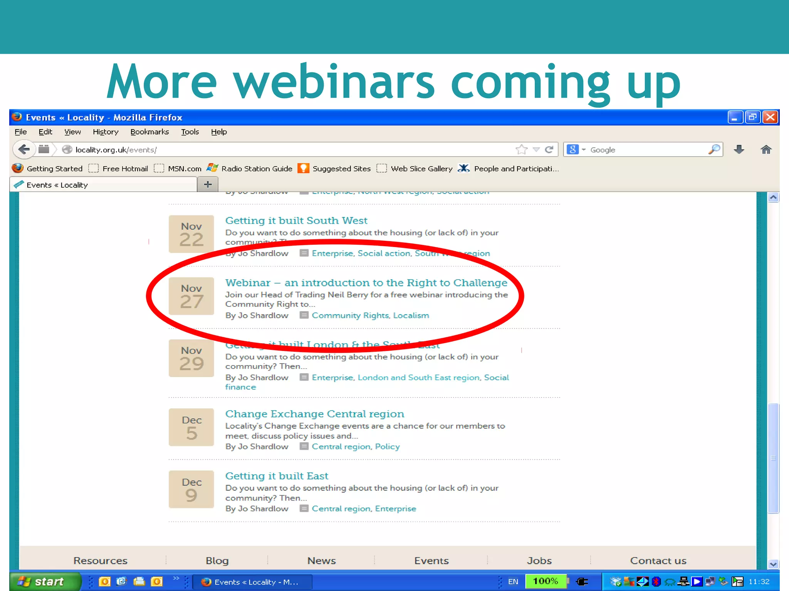The image size is (789, 591).
Task: Click Community Rights category link
Action: click(350, 316)
